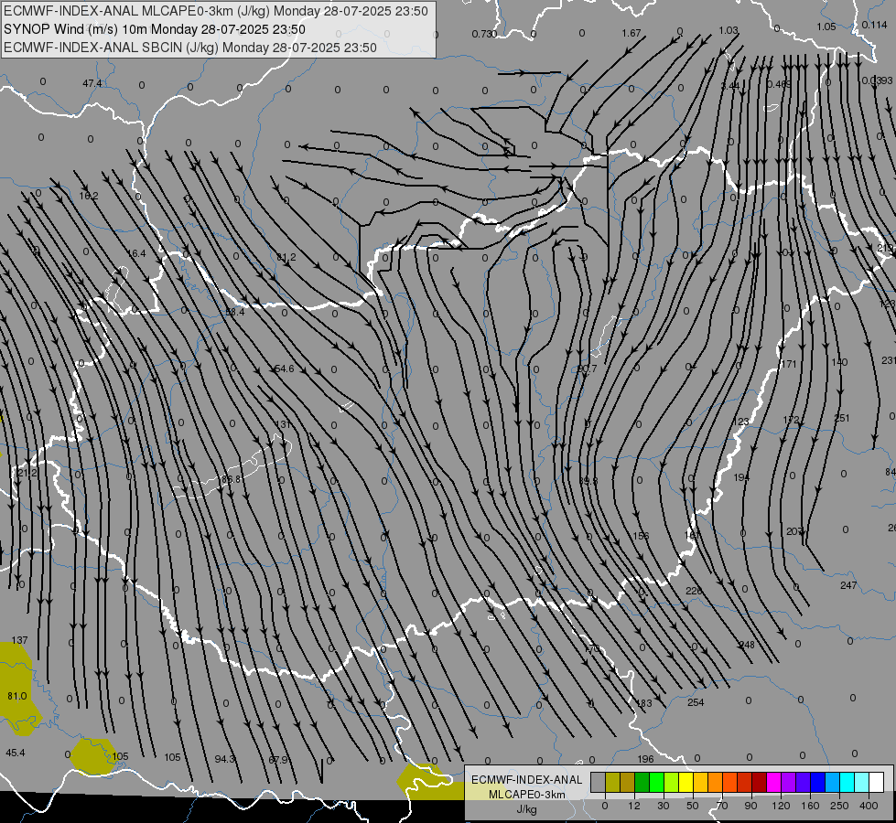
Task: Click the legend scale label 120
Action: coord(781,806)
